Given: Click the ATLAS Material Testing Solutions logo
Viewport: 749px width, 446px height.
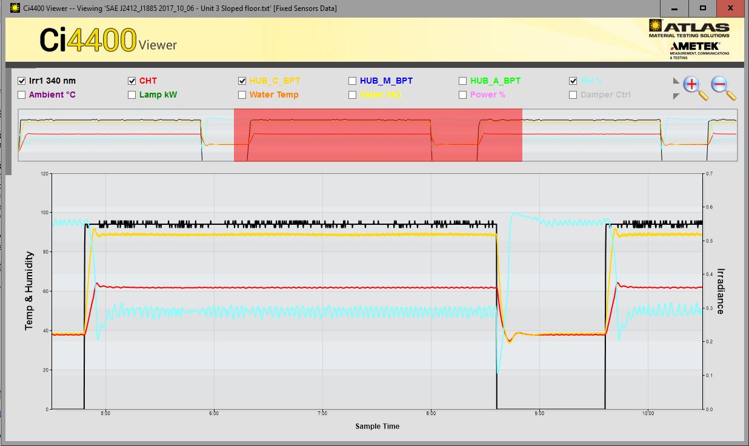Looking at the screenshot, I should tap(689, 28).
